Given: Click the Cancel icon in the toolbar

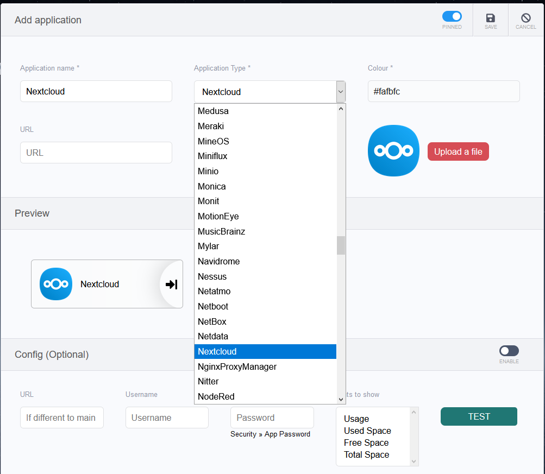Looking at the screenshot, I should [525, 20].
